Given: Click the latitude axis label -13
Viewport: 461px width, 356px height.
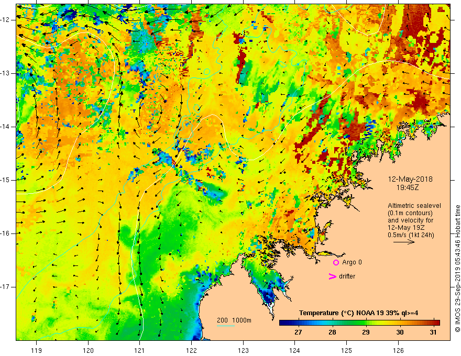Looking at the screenshot, I should click(x=6, y=73).
